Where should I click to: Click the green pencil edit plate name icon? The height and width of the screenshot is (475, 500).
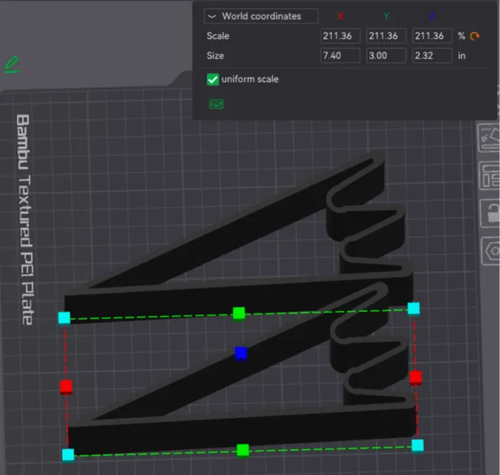(12, 64)
